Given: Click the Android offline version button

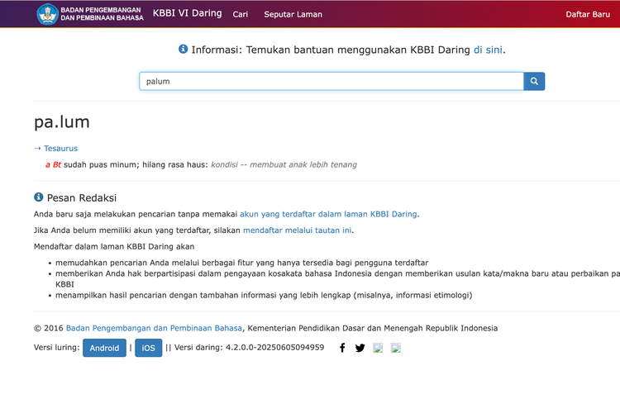Looking at the screenshot, I should click(x=104, y=348).
